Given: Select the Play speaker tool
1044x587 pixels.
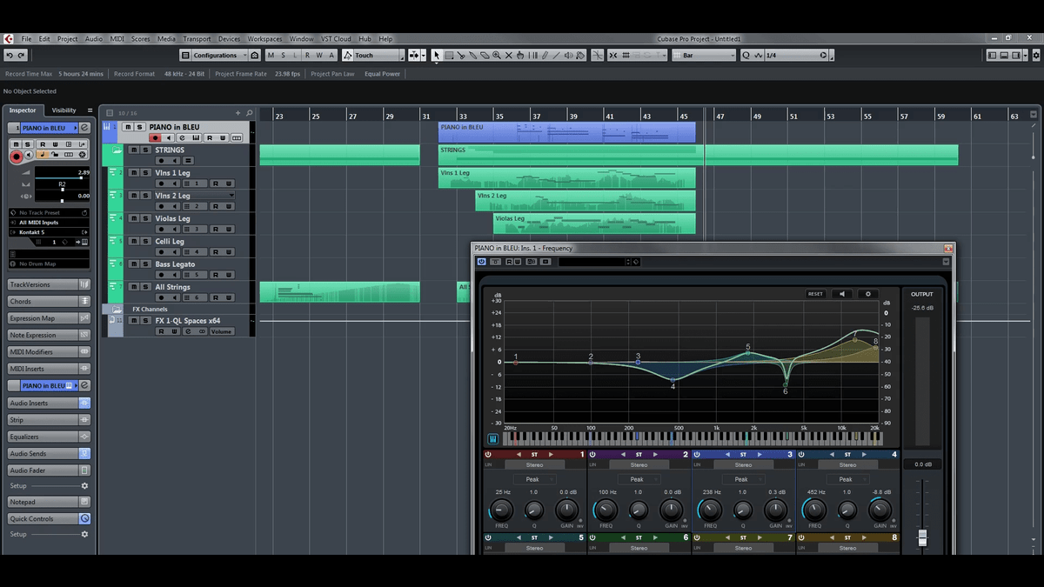Looking at the screenshot, I should (x=568, y=55).
